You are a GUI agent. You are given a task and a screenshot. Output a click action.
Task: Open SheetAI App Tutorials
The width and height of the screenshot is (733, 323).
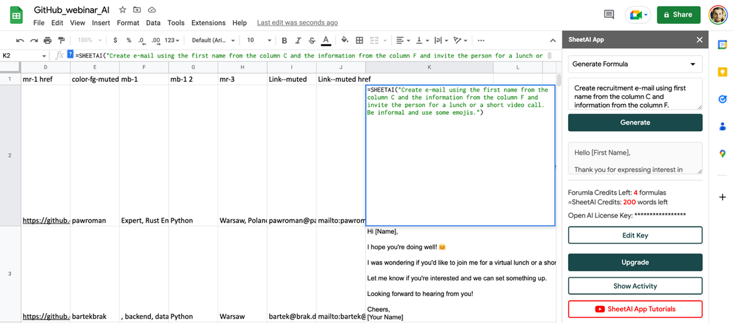635,309
